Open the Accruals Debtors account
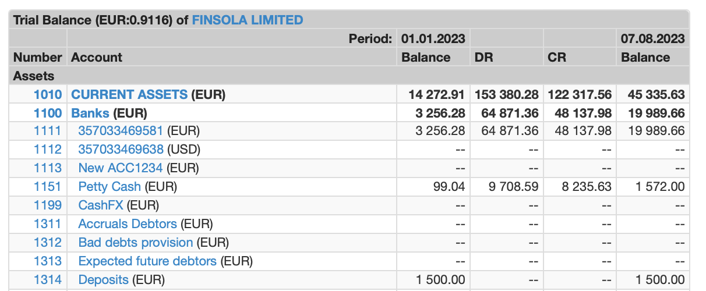The width and height of the screenshot is (706, 291). pos(128,224)
